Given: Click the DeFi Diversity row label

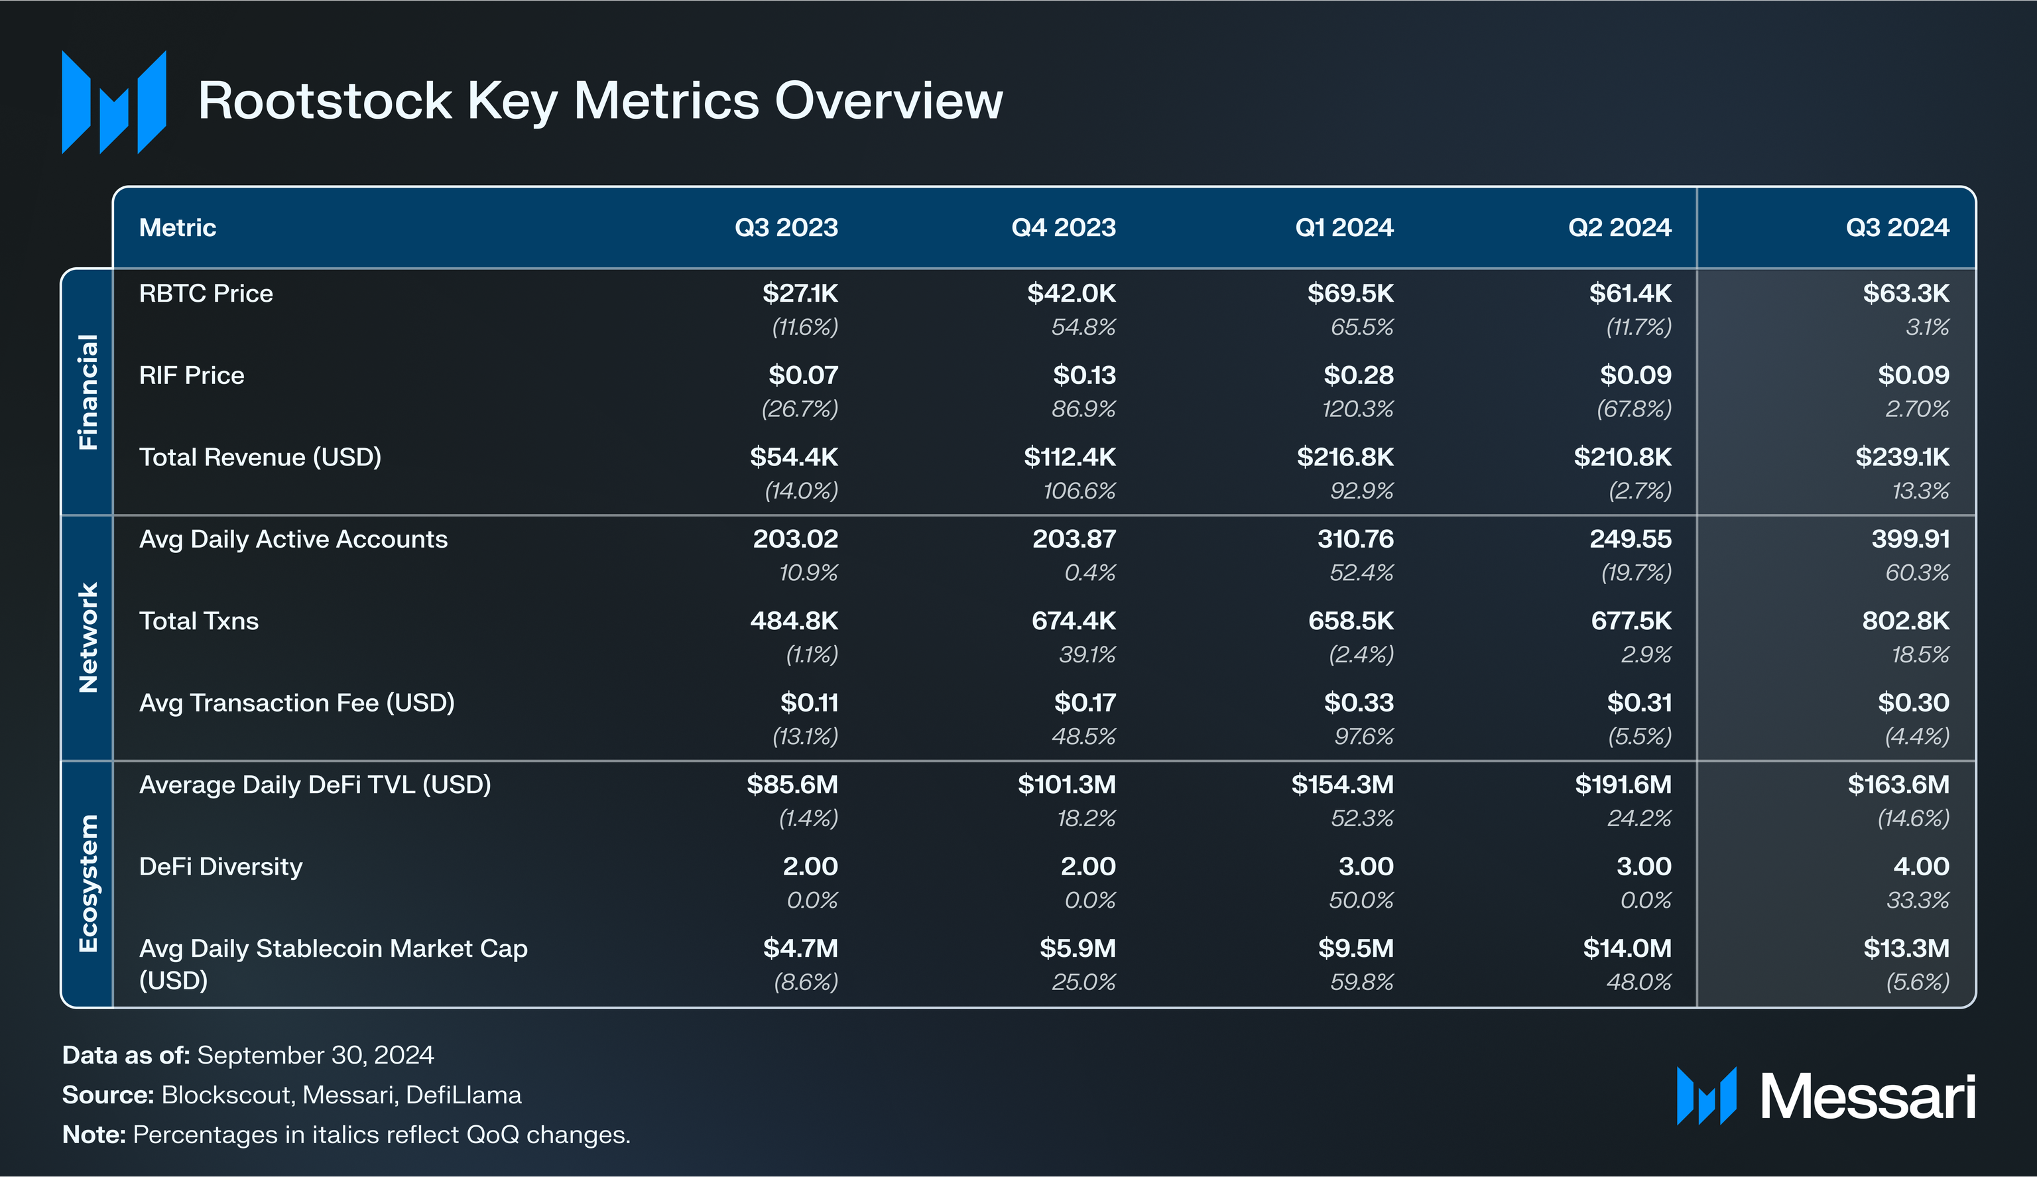Looking at the screenshot, I should click(x=221, y=867).
